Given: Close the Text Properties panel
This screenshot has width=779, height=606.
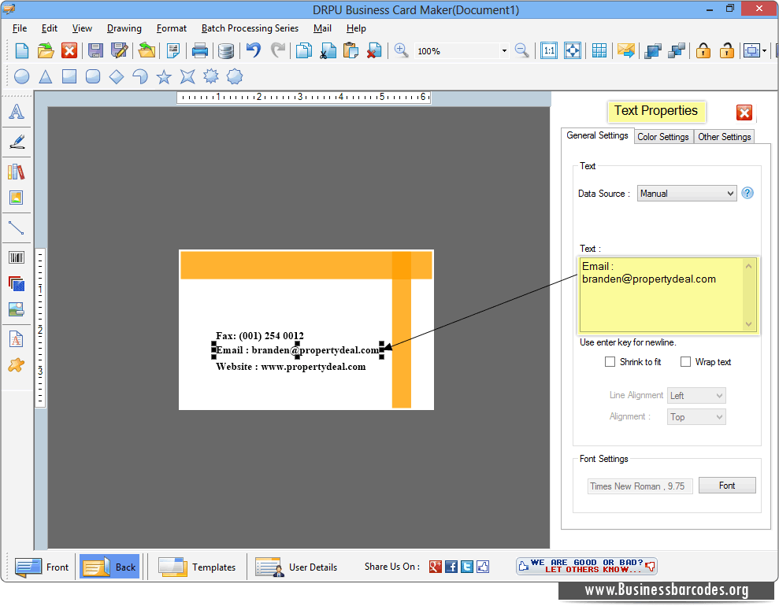Looking at the screenshot, I should pyautogui.click(x=744, y=113).
